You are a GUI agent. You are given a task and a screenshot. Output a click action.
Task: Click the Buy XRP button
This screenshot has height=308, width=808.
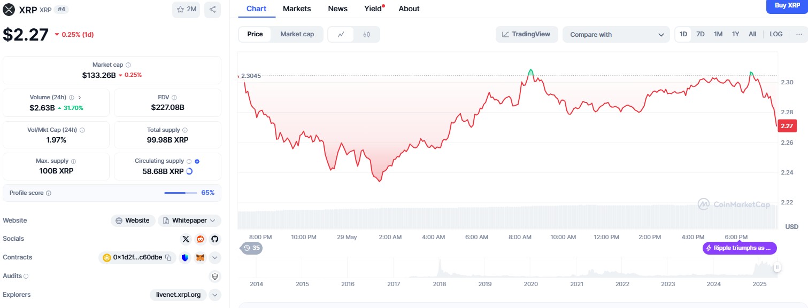point(787,5)
